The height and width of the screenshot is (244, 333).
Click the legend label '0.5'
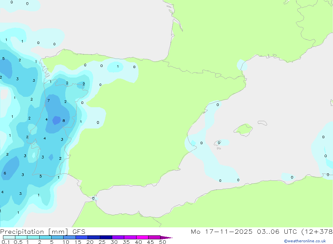click(x=18, y=242)
